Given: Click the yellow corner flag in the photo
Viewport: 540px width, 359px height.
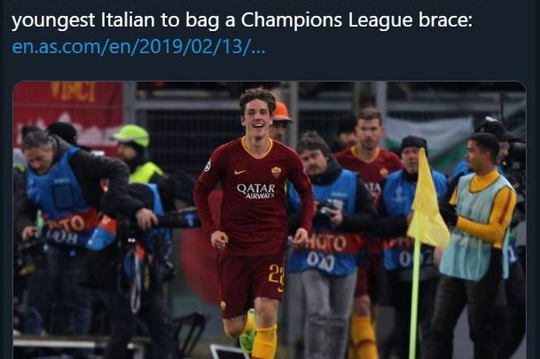Looking at the screenshot, I should [427, 200].
